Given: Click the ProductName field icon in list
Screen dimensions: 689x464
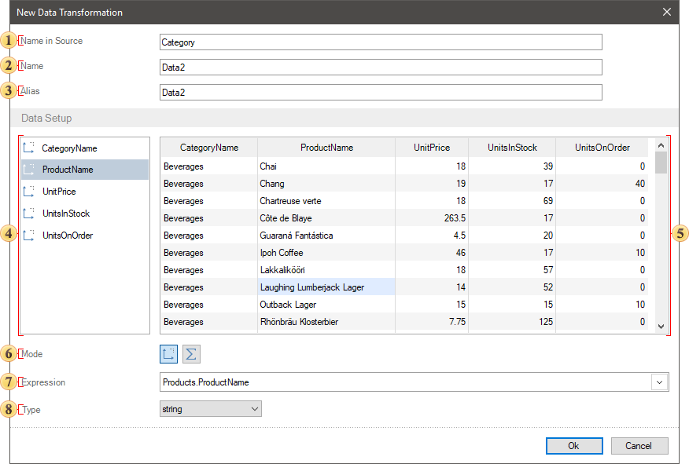Looking at the screenshot, I should coord(29,170).
